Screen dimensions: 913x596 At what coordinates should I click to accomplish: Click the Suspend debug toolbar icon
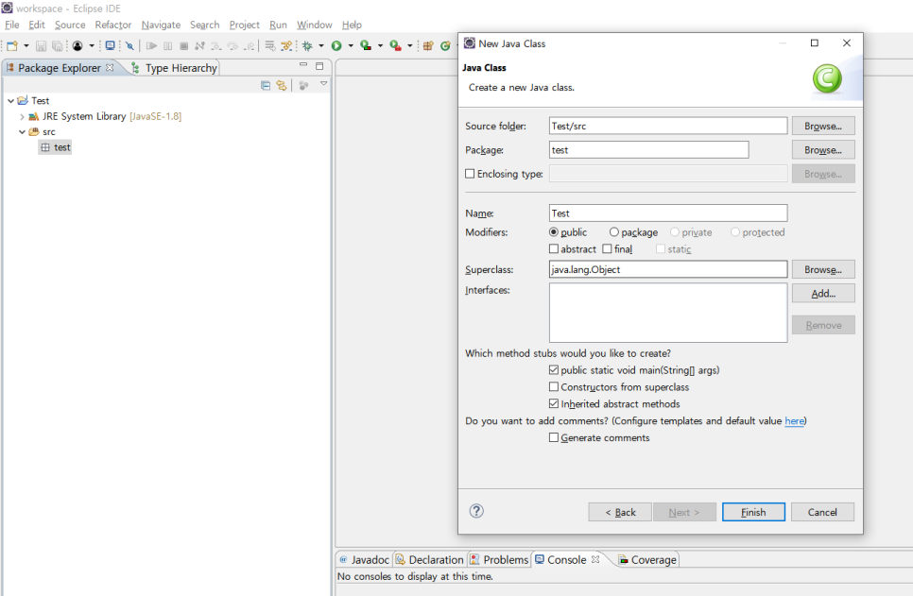click(167, 46)
